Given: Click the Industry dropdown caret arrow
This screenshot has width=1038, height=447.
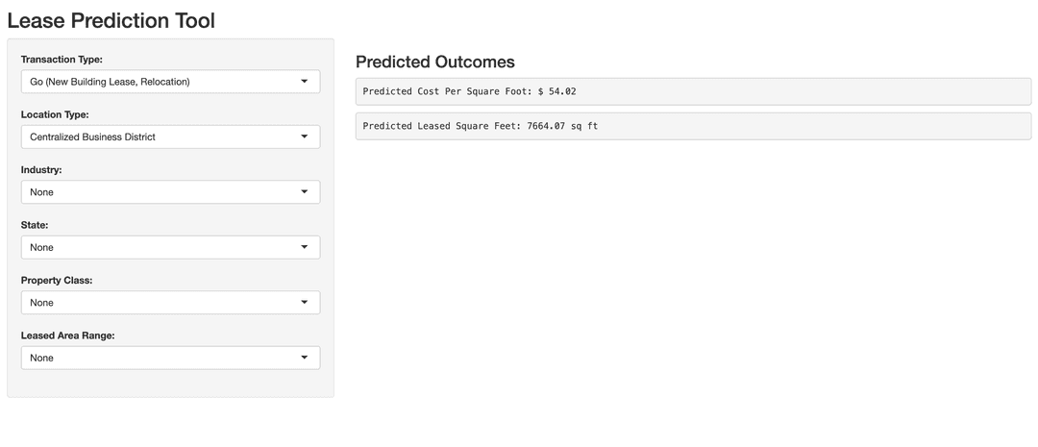Looking at the screenshot, I should tap(305, 192).
